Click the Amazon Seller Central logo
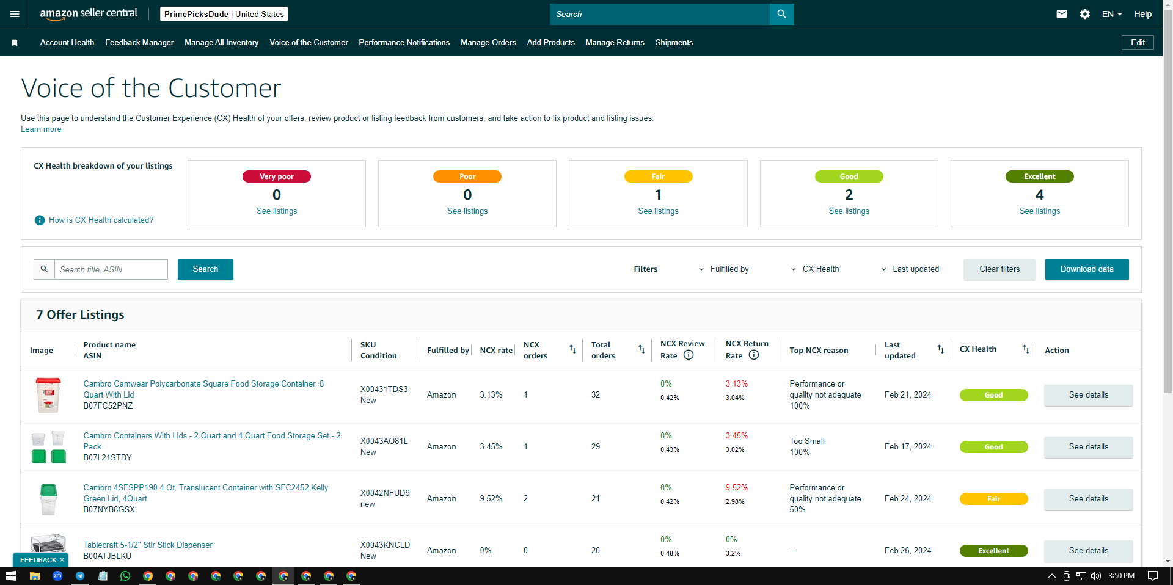 click(x=89, y=14)
